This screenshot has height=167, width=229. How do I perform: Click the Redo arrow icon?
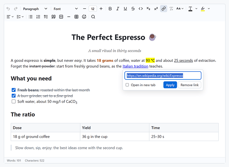16,9
